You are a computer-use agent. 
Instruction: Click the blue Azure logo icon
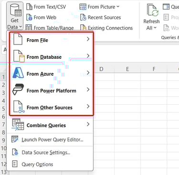[18, 73]
